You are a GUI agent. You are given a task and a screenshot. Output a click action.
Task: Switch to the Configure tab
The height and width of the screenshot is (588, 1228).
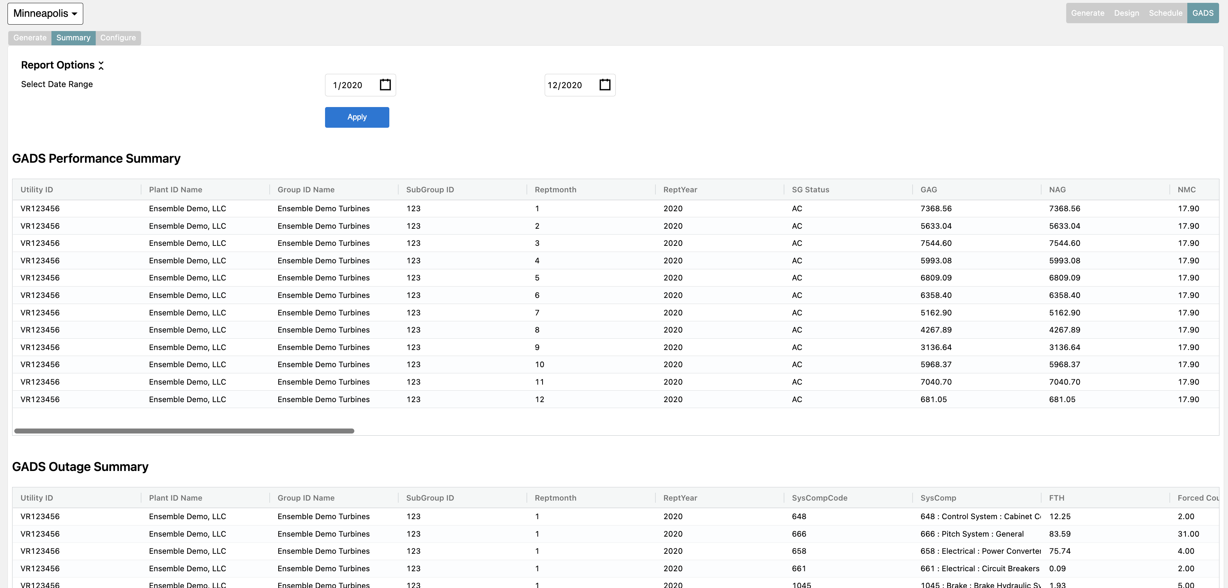[118, 37]
